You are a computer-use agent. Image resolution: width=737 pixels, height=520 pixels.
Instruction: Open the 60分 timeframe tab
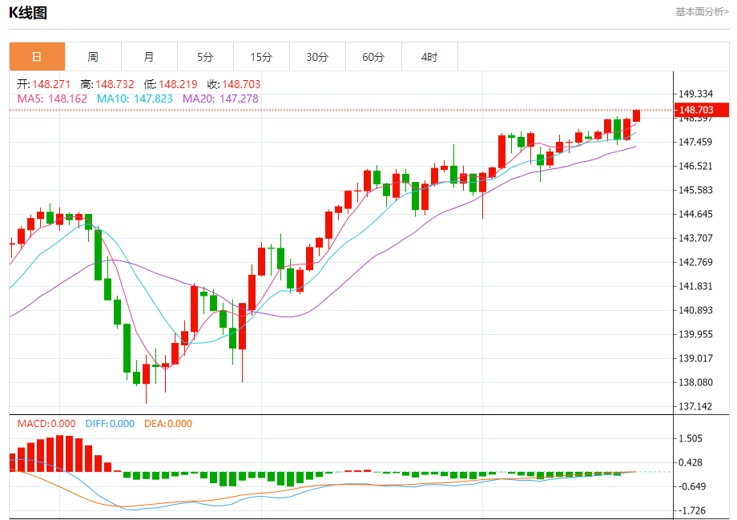pos(373,57)
